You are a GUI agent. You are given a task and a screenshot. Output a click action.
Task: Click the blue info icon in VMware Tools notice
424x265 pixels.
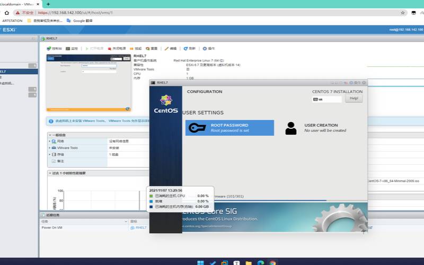click(x=51, y=121)
